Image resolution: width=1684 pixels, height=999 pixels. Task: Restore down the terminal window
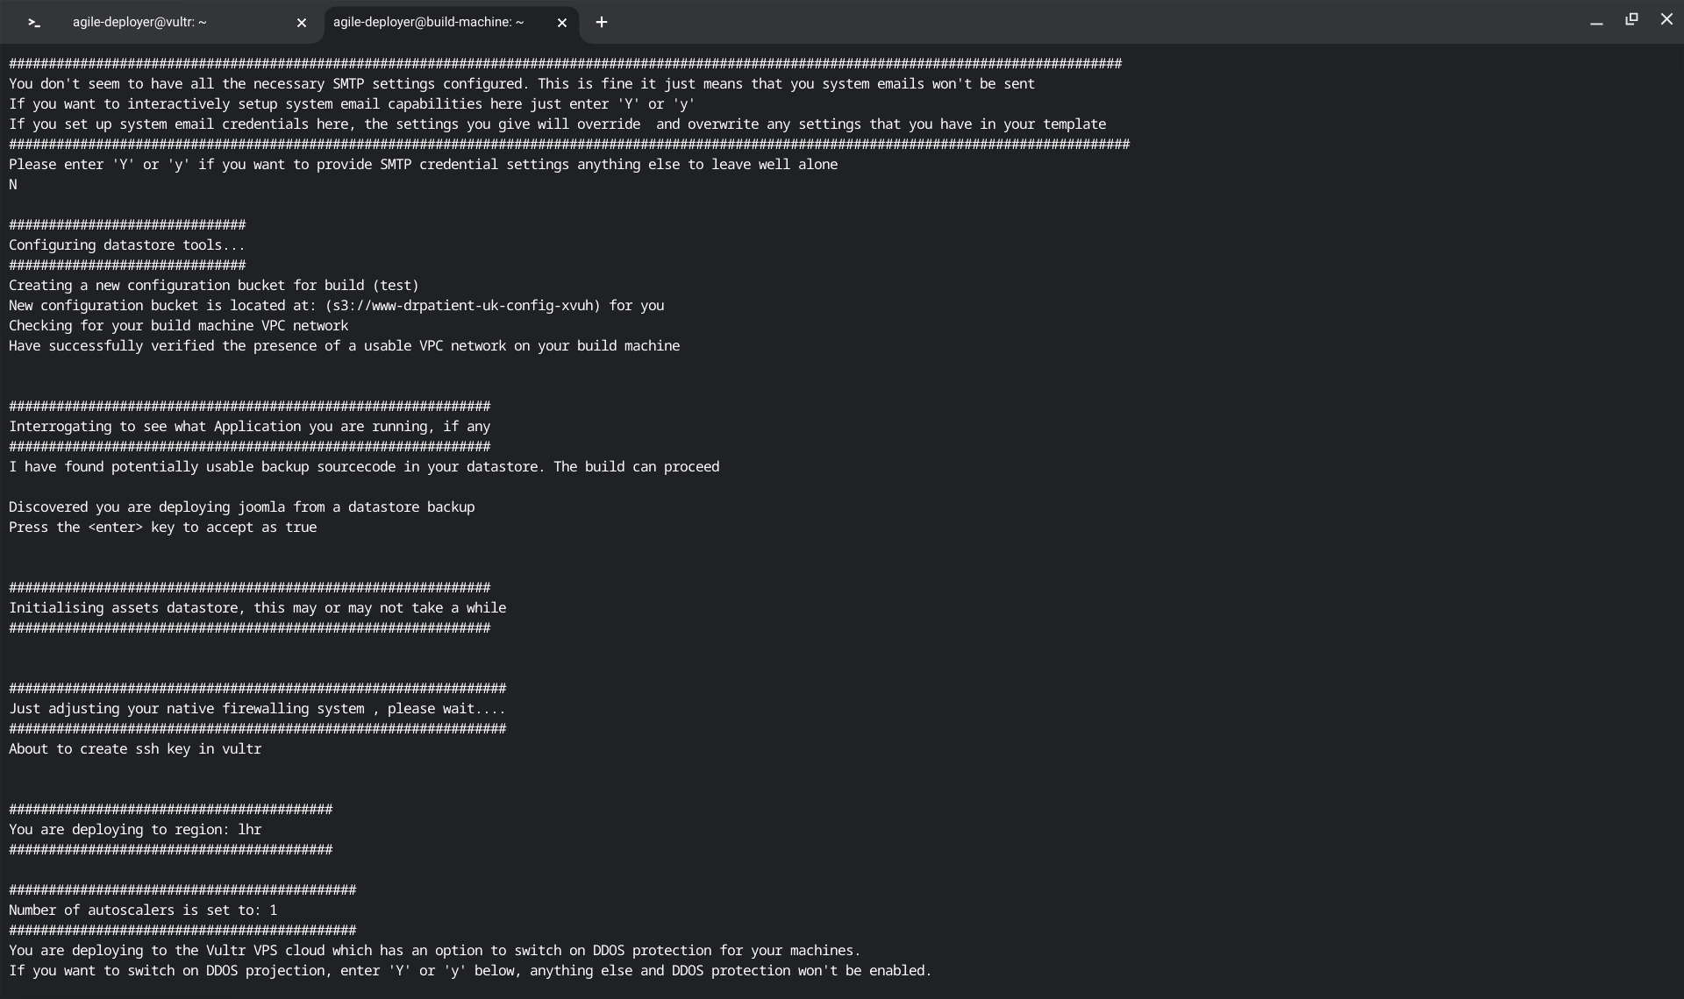tap(1631, 19)
